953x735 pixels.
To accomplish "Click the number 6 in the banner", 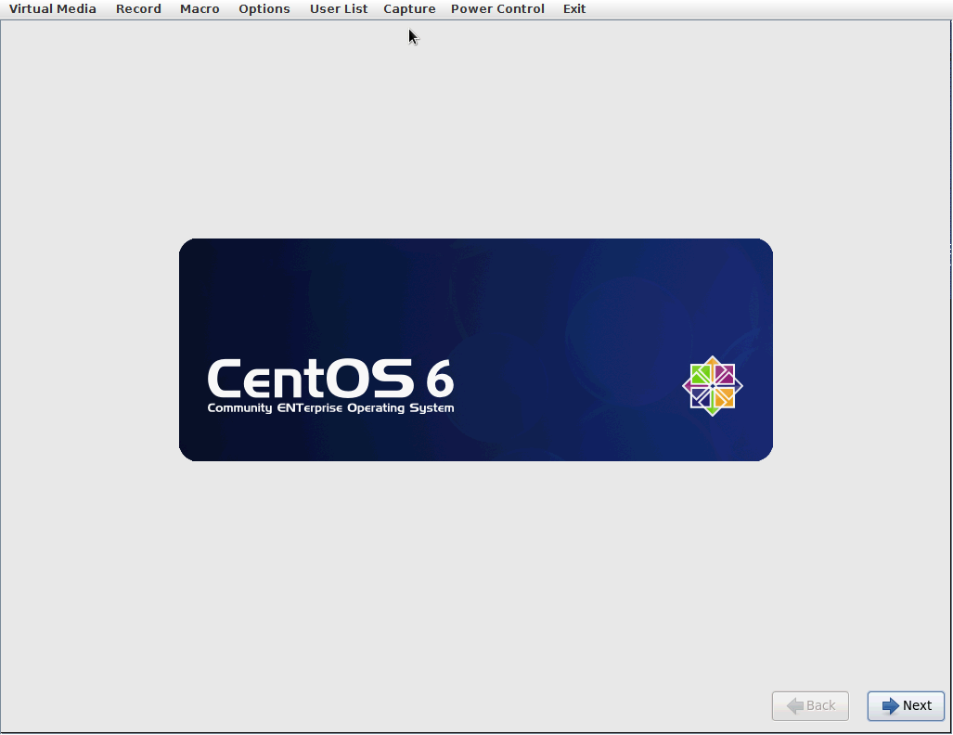I will pyautogui.click(x=440, y=379).
